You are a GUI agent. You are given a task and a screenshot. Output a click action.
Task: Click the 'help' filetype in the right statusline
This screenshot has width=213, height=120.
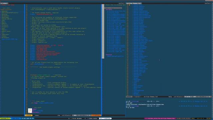pyautogui.click(x=170, y=97)
